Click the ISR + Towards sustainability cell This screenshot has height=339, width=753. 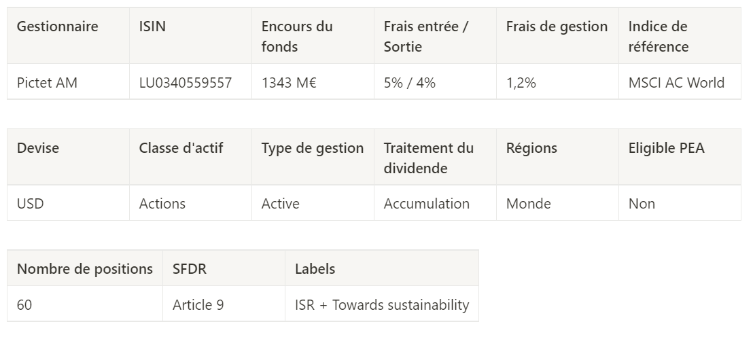[x=382, y=305]
